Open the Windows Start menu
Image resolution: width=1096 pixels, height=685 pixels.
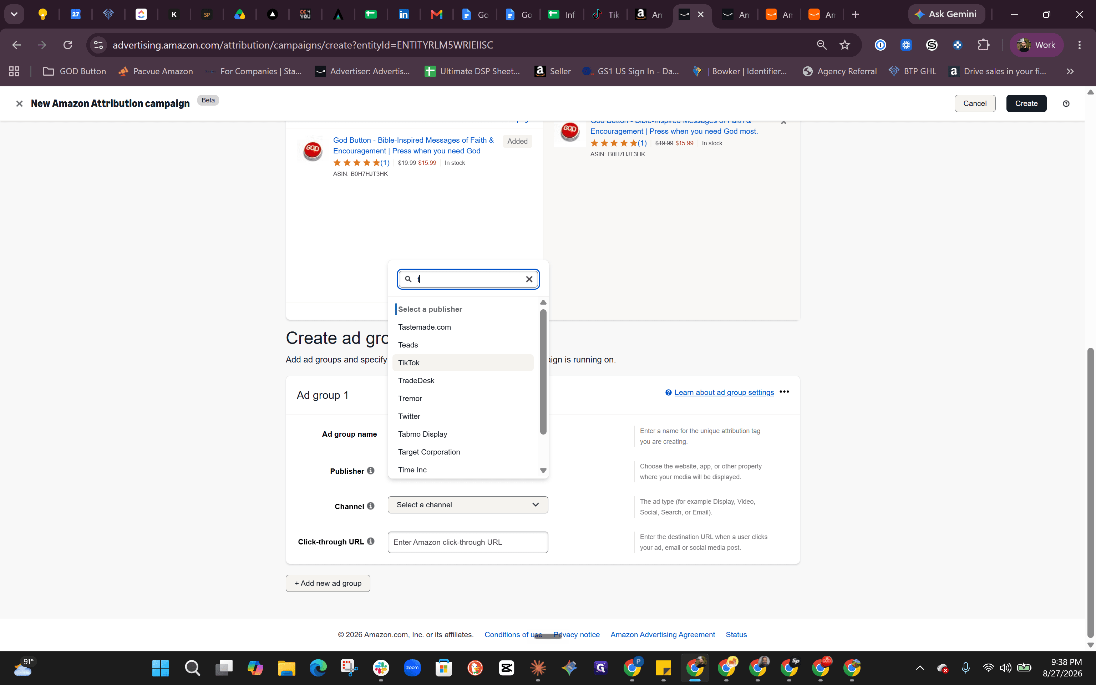point(160,668)
